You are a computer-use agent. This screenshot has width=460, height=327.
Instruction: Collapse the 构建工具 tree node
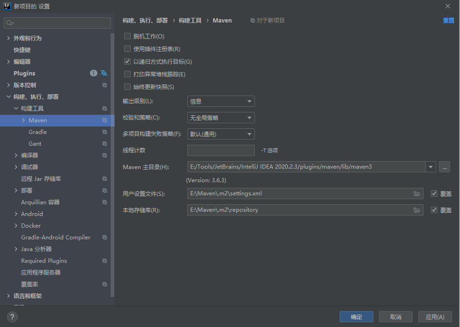click(16, 109)
